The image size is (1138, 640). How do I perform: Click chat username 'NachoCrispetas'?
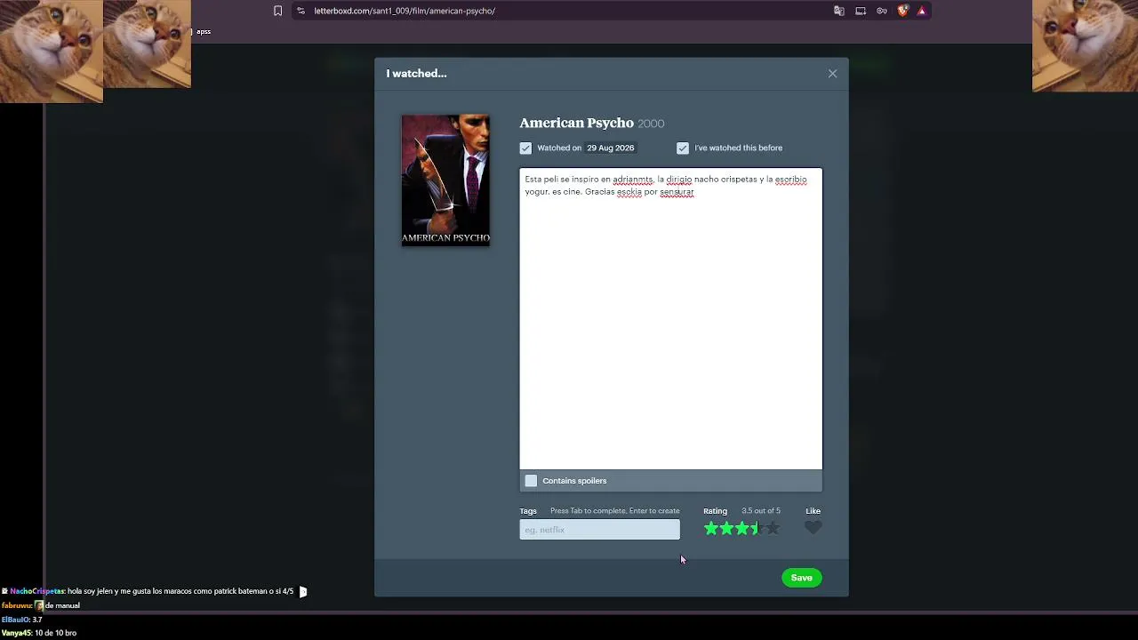tap(37, 591)
